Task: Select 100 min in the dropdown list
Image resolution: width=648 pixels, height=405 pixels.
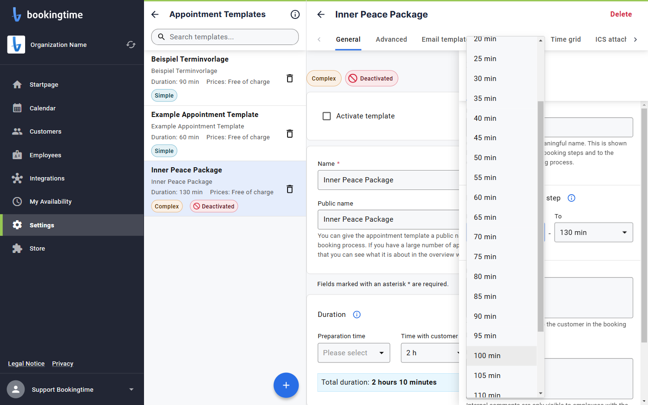Action: click(x=502, y=356)
